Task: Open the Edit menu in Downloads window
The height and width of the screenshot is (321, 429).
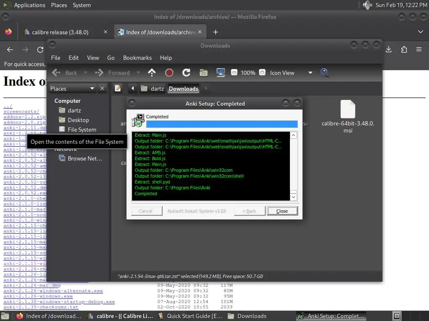Action: point(73,58)
